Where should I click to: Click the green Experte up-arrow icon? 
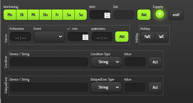point(160,14)
